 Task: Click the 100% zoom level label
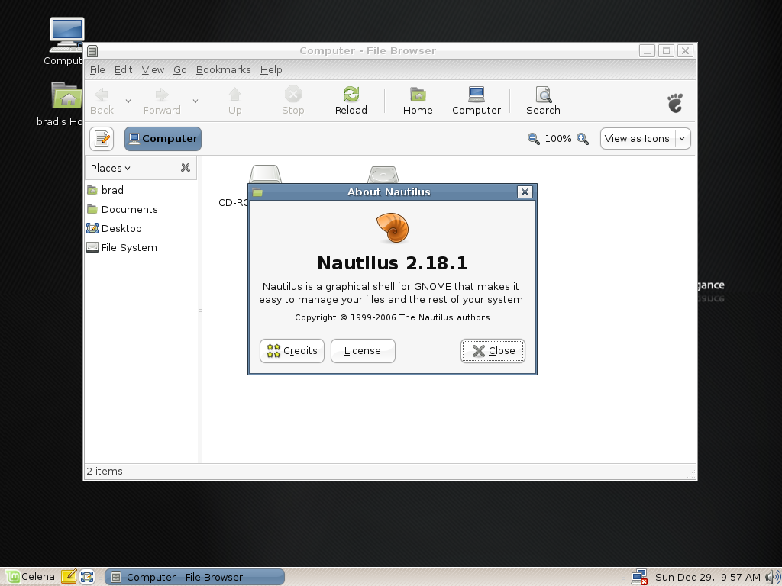(558, 139)
